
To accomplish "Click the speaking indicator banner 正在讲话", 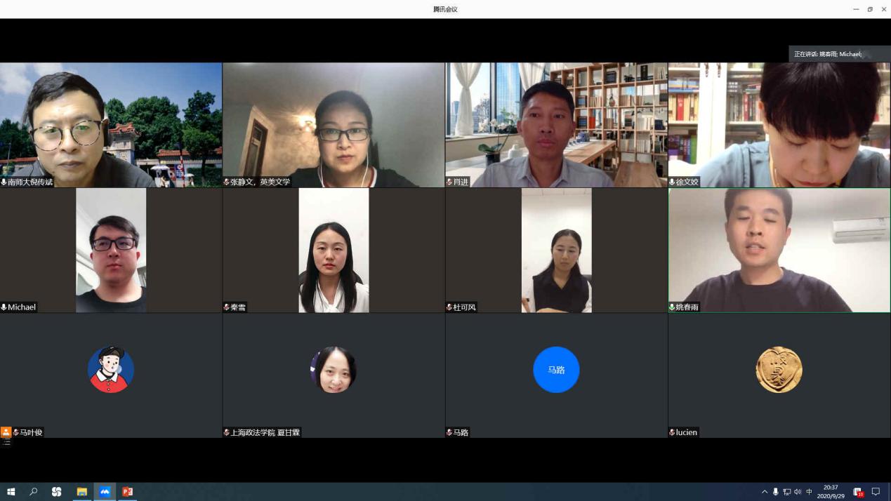I will coord(839,54).
